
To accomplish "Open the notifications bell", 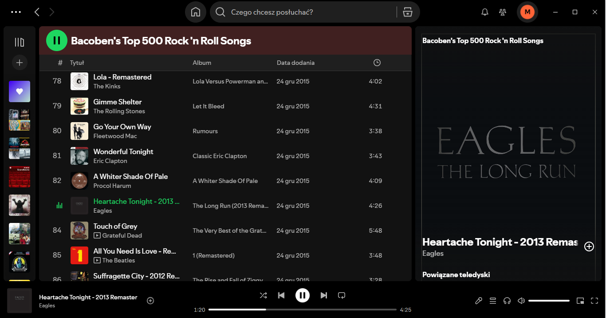I will pyautogui.click(x=485, y=12).
